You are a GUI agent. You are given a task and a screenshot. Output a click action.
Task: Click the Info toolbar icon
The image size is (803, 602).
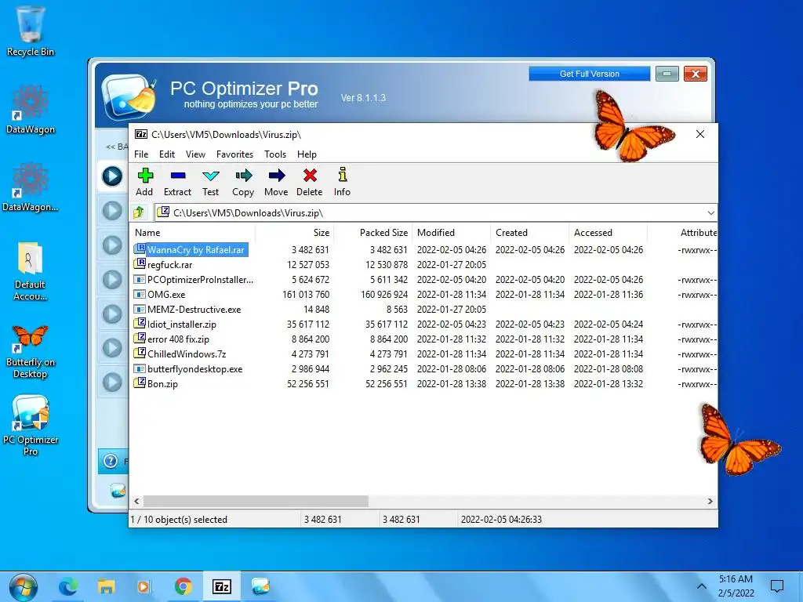[x=343, y=175]
